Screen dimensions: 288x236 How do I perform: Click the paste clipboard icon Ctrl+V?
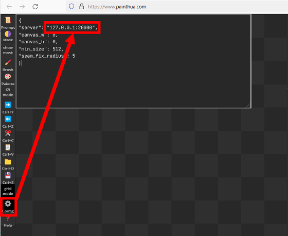click(x=8, y=150)
